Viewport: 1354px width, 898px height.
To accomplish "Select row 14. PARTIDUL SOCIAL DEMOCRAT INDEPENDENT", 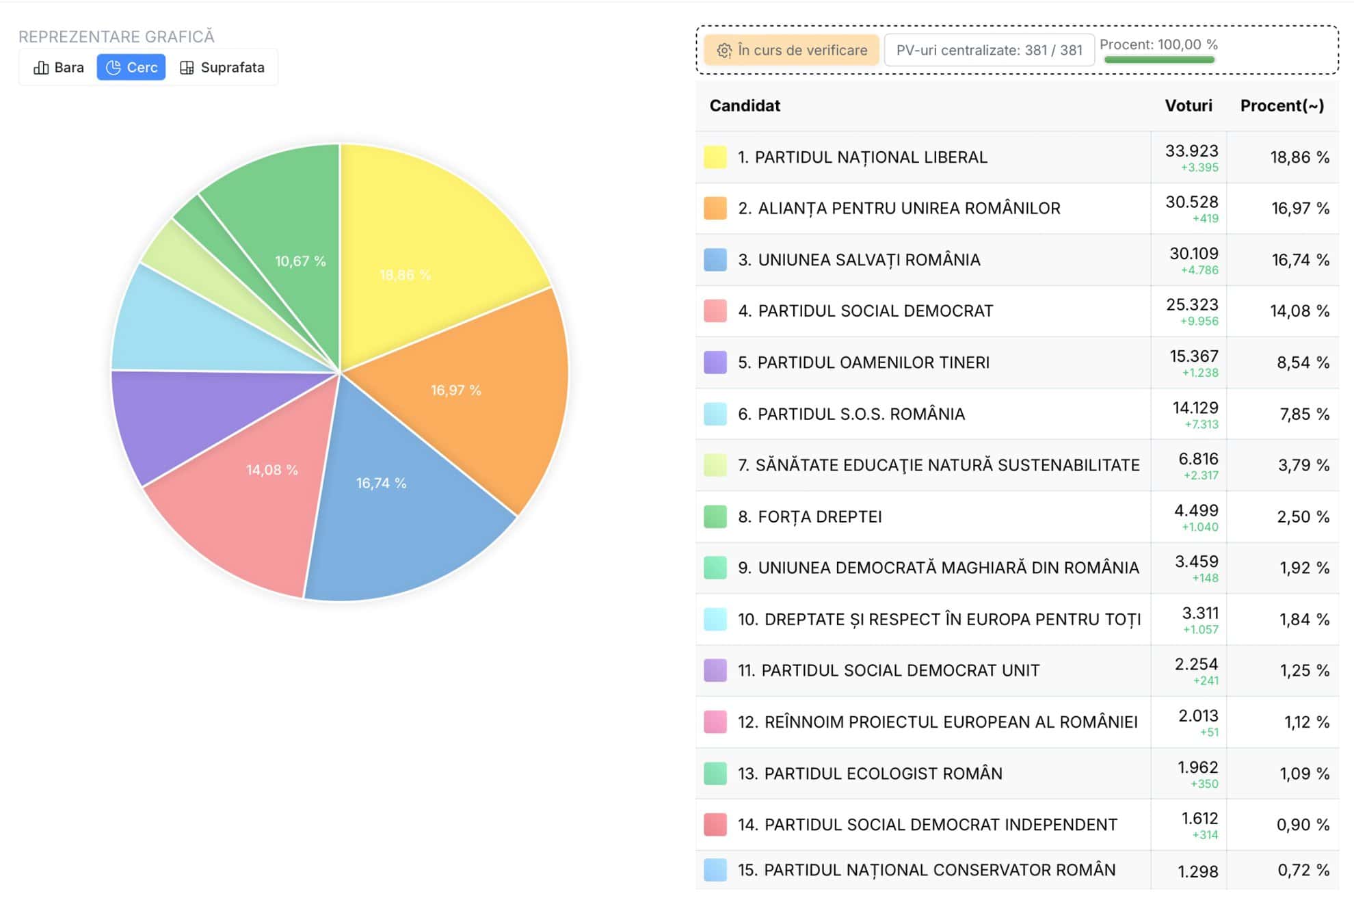I will pyautogui.click(x=1017, y=825).
